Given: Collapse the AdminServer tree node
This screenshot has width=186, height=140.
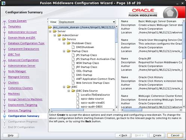Looking at the screenshot, I should pyautogui.click(x=55, y=35).
